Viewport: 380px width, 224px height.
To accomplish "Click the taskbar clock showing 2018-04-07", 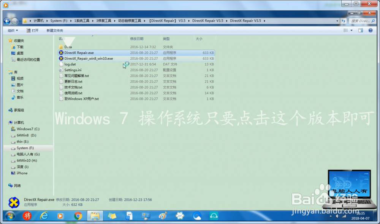I will (360, 216).
